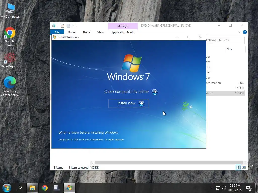Open File Explorer from the taskbar
The height and width of the screenshot is (193, 258).
point(33,188)
